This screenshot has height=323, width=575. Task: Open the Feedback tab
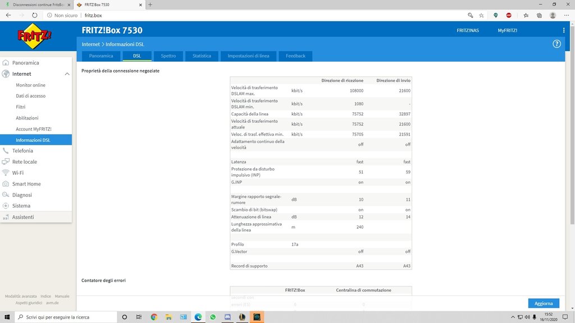click(295, 56)
